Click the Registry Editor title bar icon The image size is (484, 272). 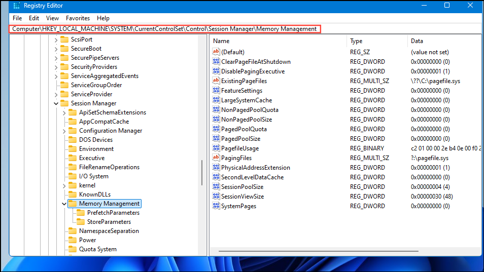(16, 6)
